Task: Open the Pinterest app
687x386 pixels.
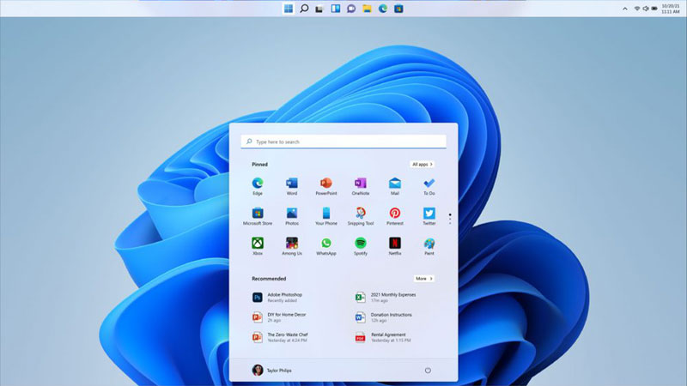Action: pyautogui.click(x=395, y=217)
